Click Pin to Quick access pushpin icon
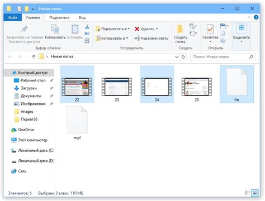Viewport: 265px width, 201px height. (25, 29)
